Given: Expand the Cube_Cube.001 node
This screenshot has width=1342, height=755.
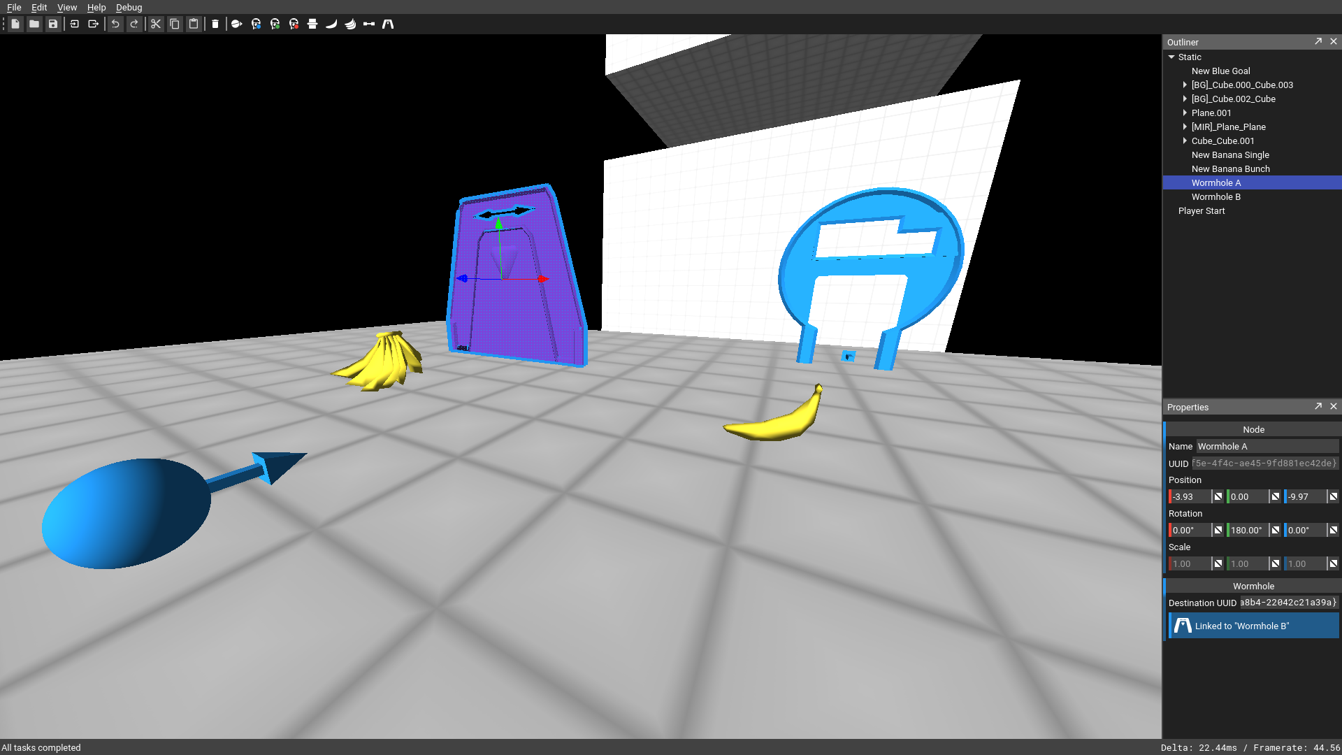Looking at the screenshot, I should [1185, 141].
